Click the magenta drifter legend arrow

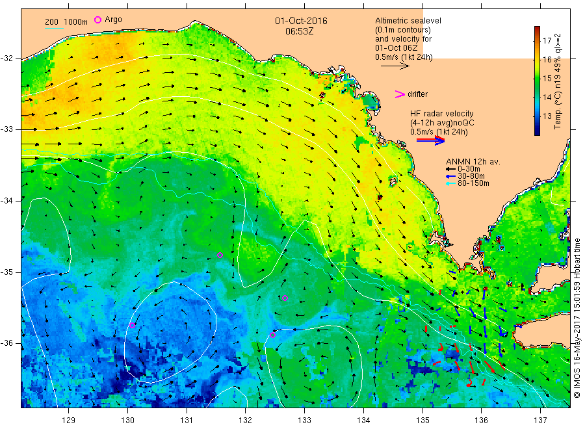coord(400,94)
